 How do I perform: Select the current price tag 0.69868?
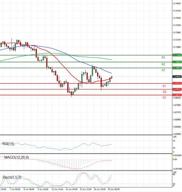[177, 77]
